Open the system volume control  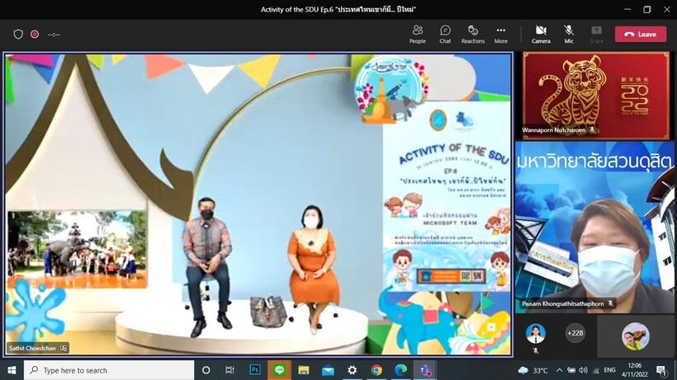584,371
